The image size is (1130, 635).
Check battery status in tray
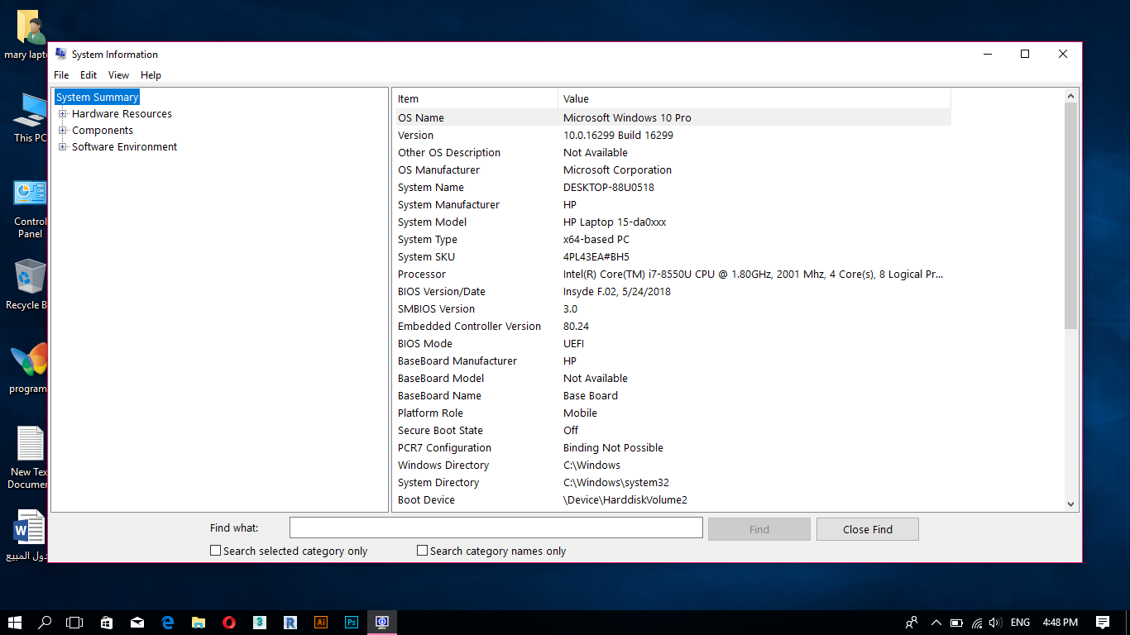(x=956, y=623)
